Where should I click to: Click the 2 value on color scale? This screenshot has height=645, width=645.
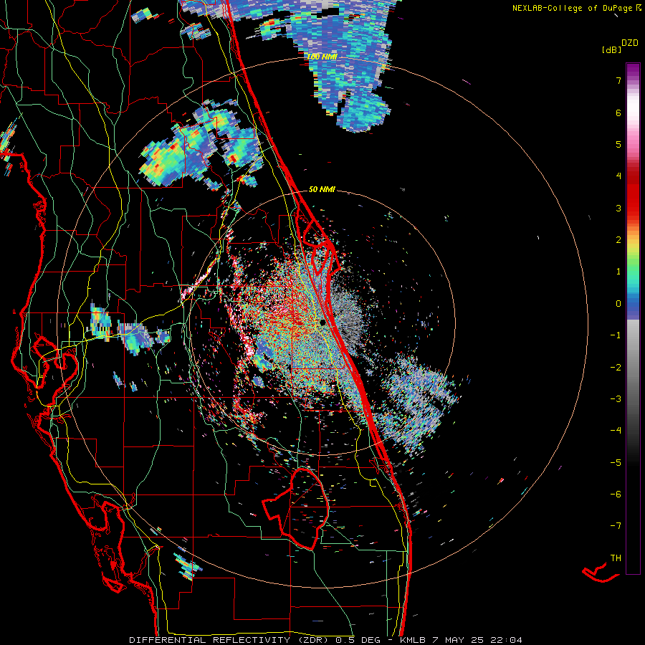[618, 240]
